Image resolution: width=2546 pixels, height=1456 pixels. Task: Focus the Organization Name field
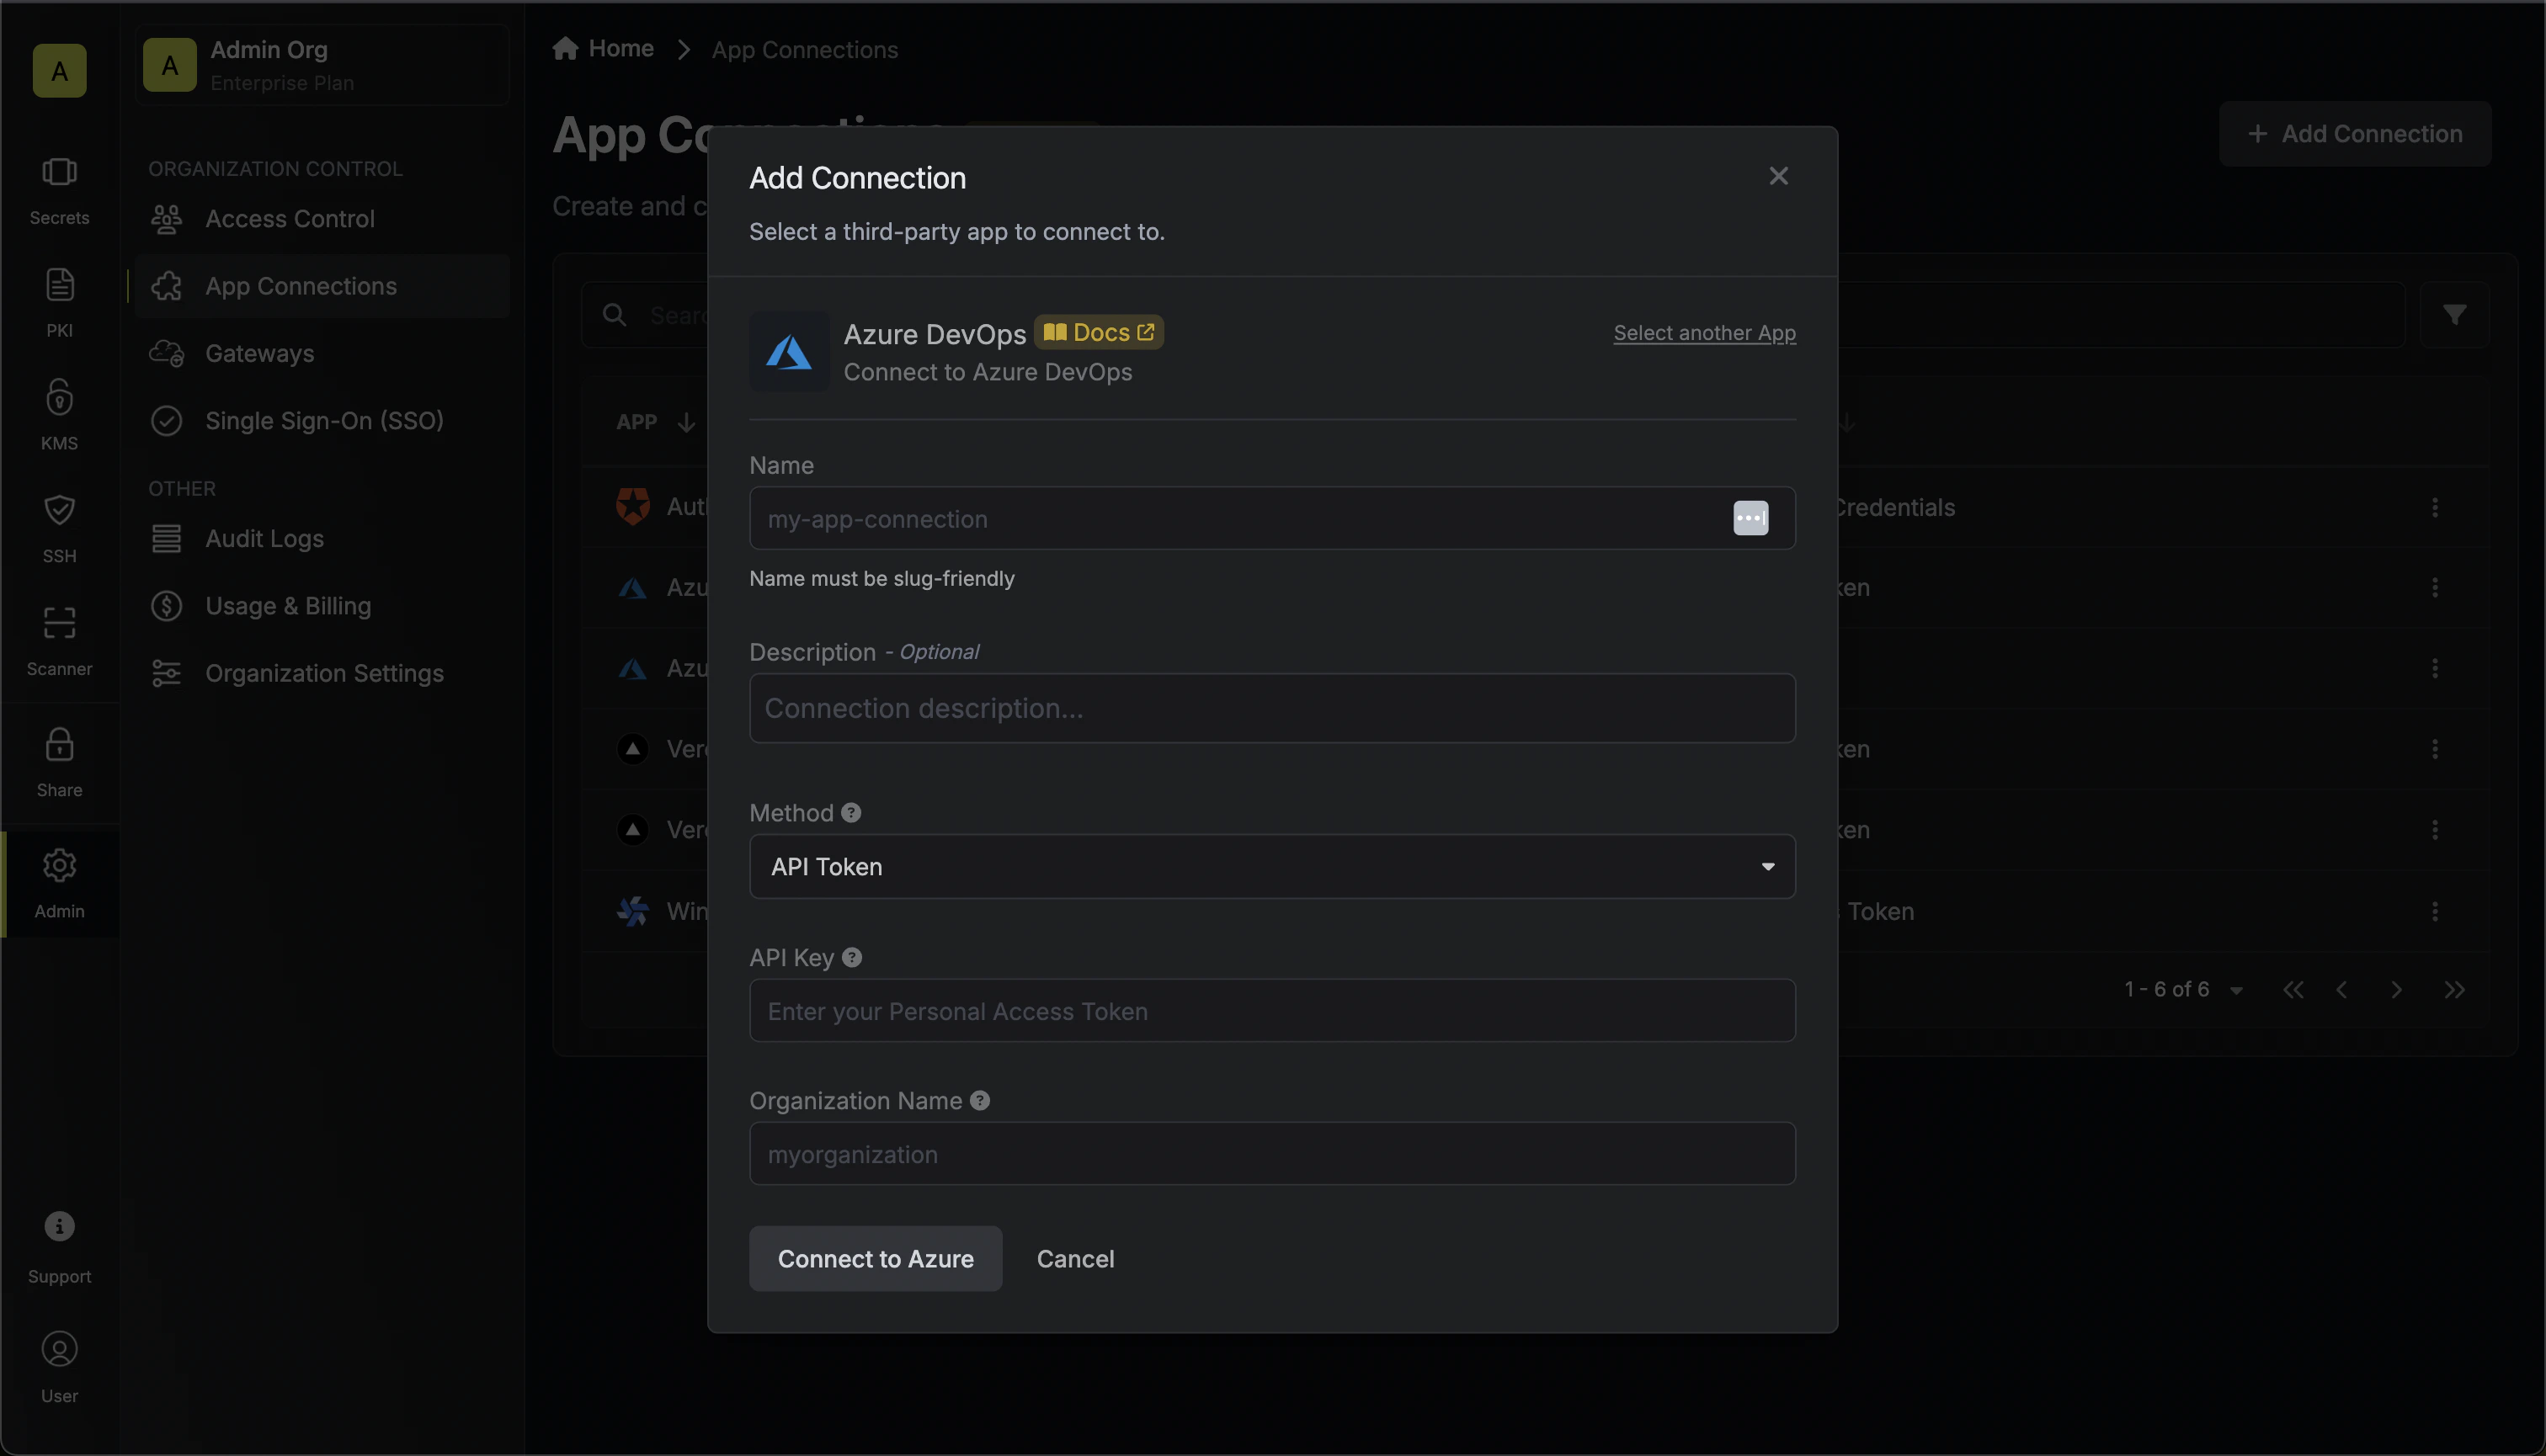tap(1272, 1153)
